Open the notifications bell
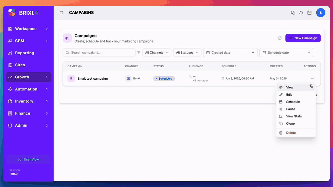333x187 pixels. tap(301, 13)
